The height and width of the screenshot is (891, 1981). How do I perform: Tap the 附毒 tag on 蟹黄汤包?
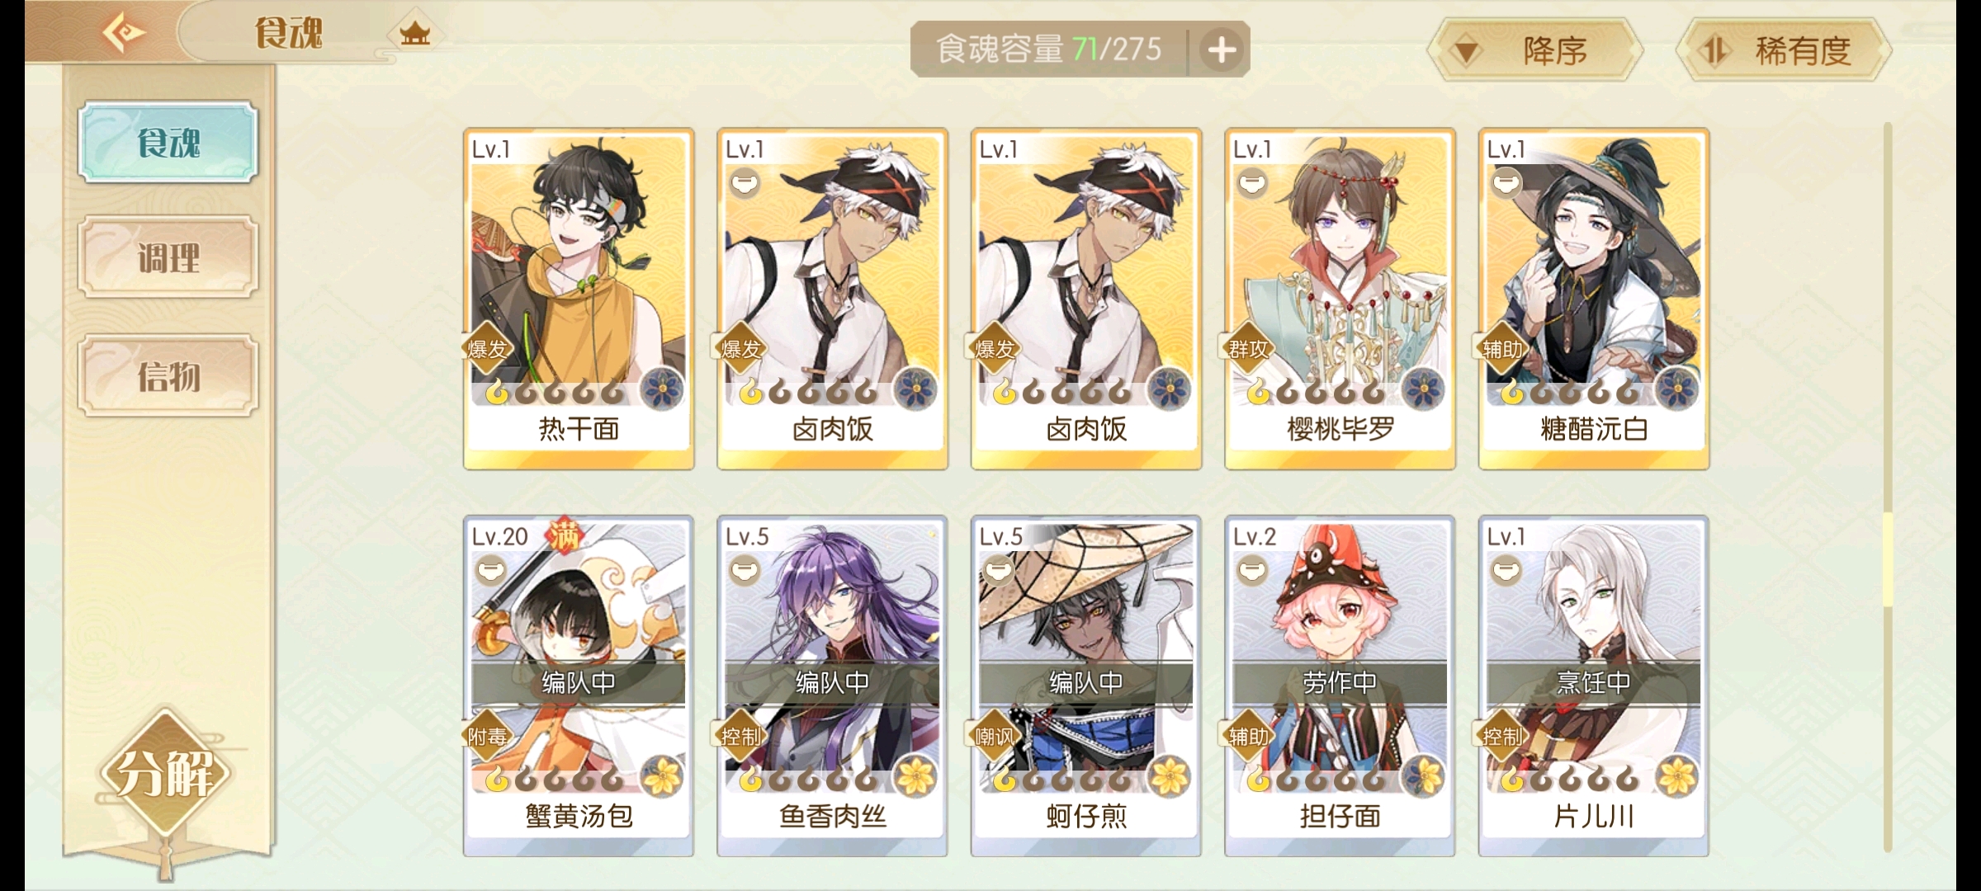coord(487,736)
